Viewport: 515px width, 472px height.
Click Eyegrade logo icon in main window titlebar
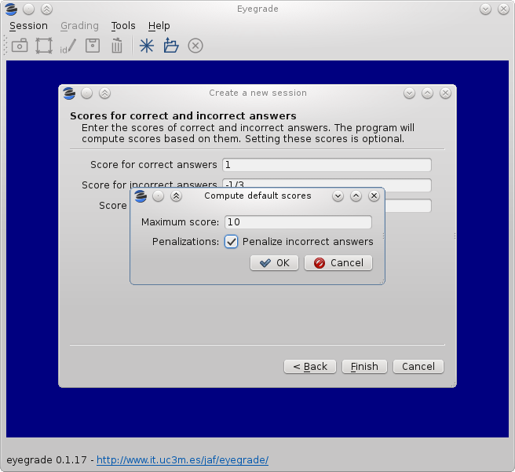11,9
